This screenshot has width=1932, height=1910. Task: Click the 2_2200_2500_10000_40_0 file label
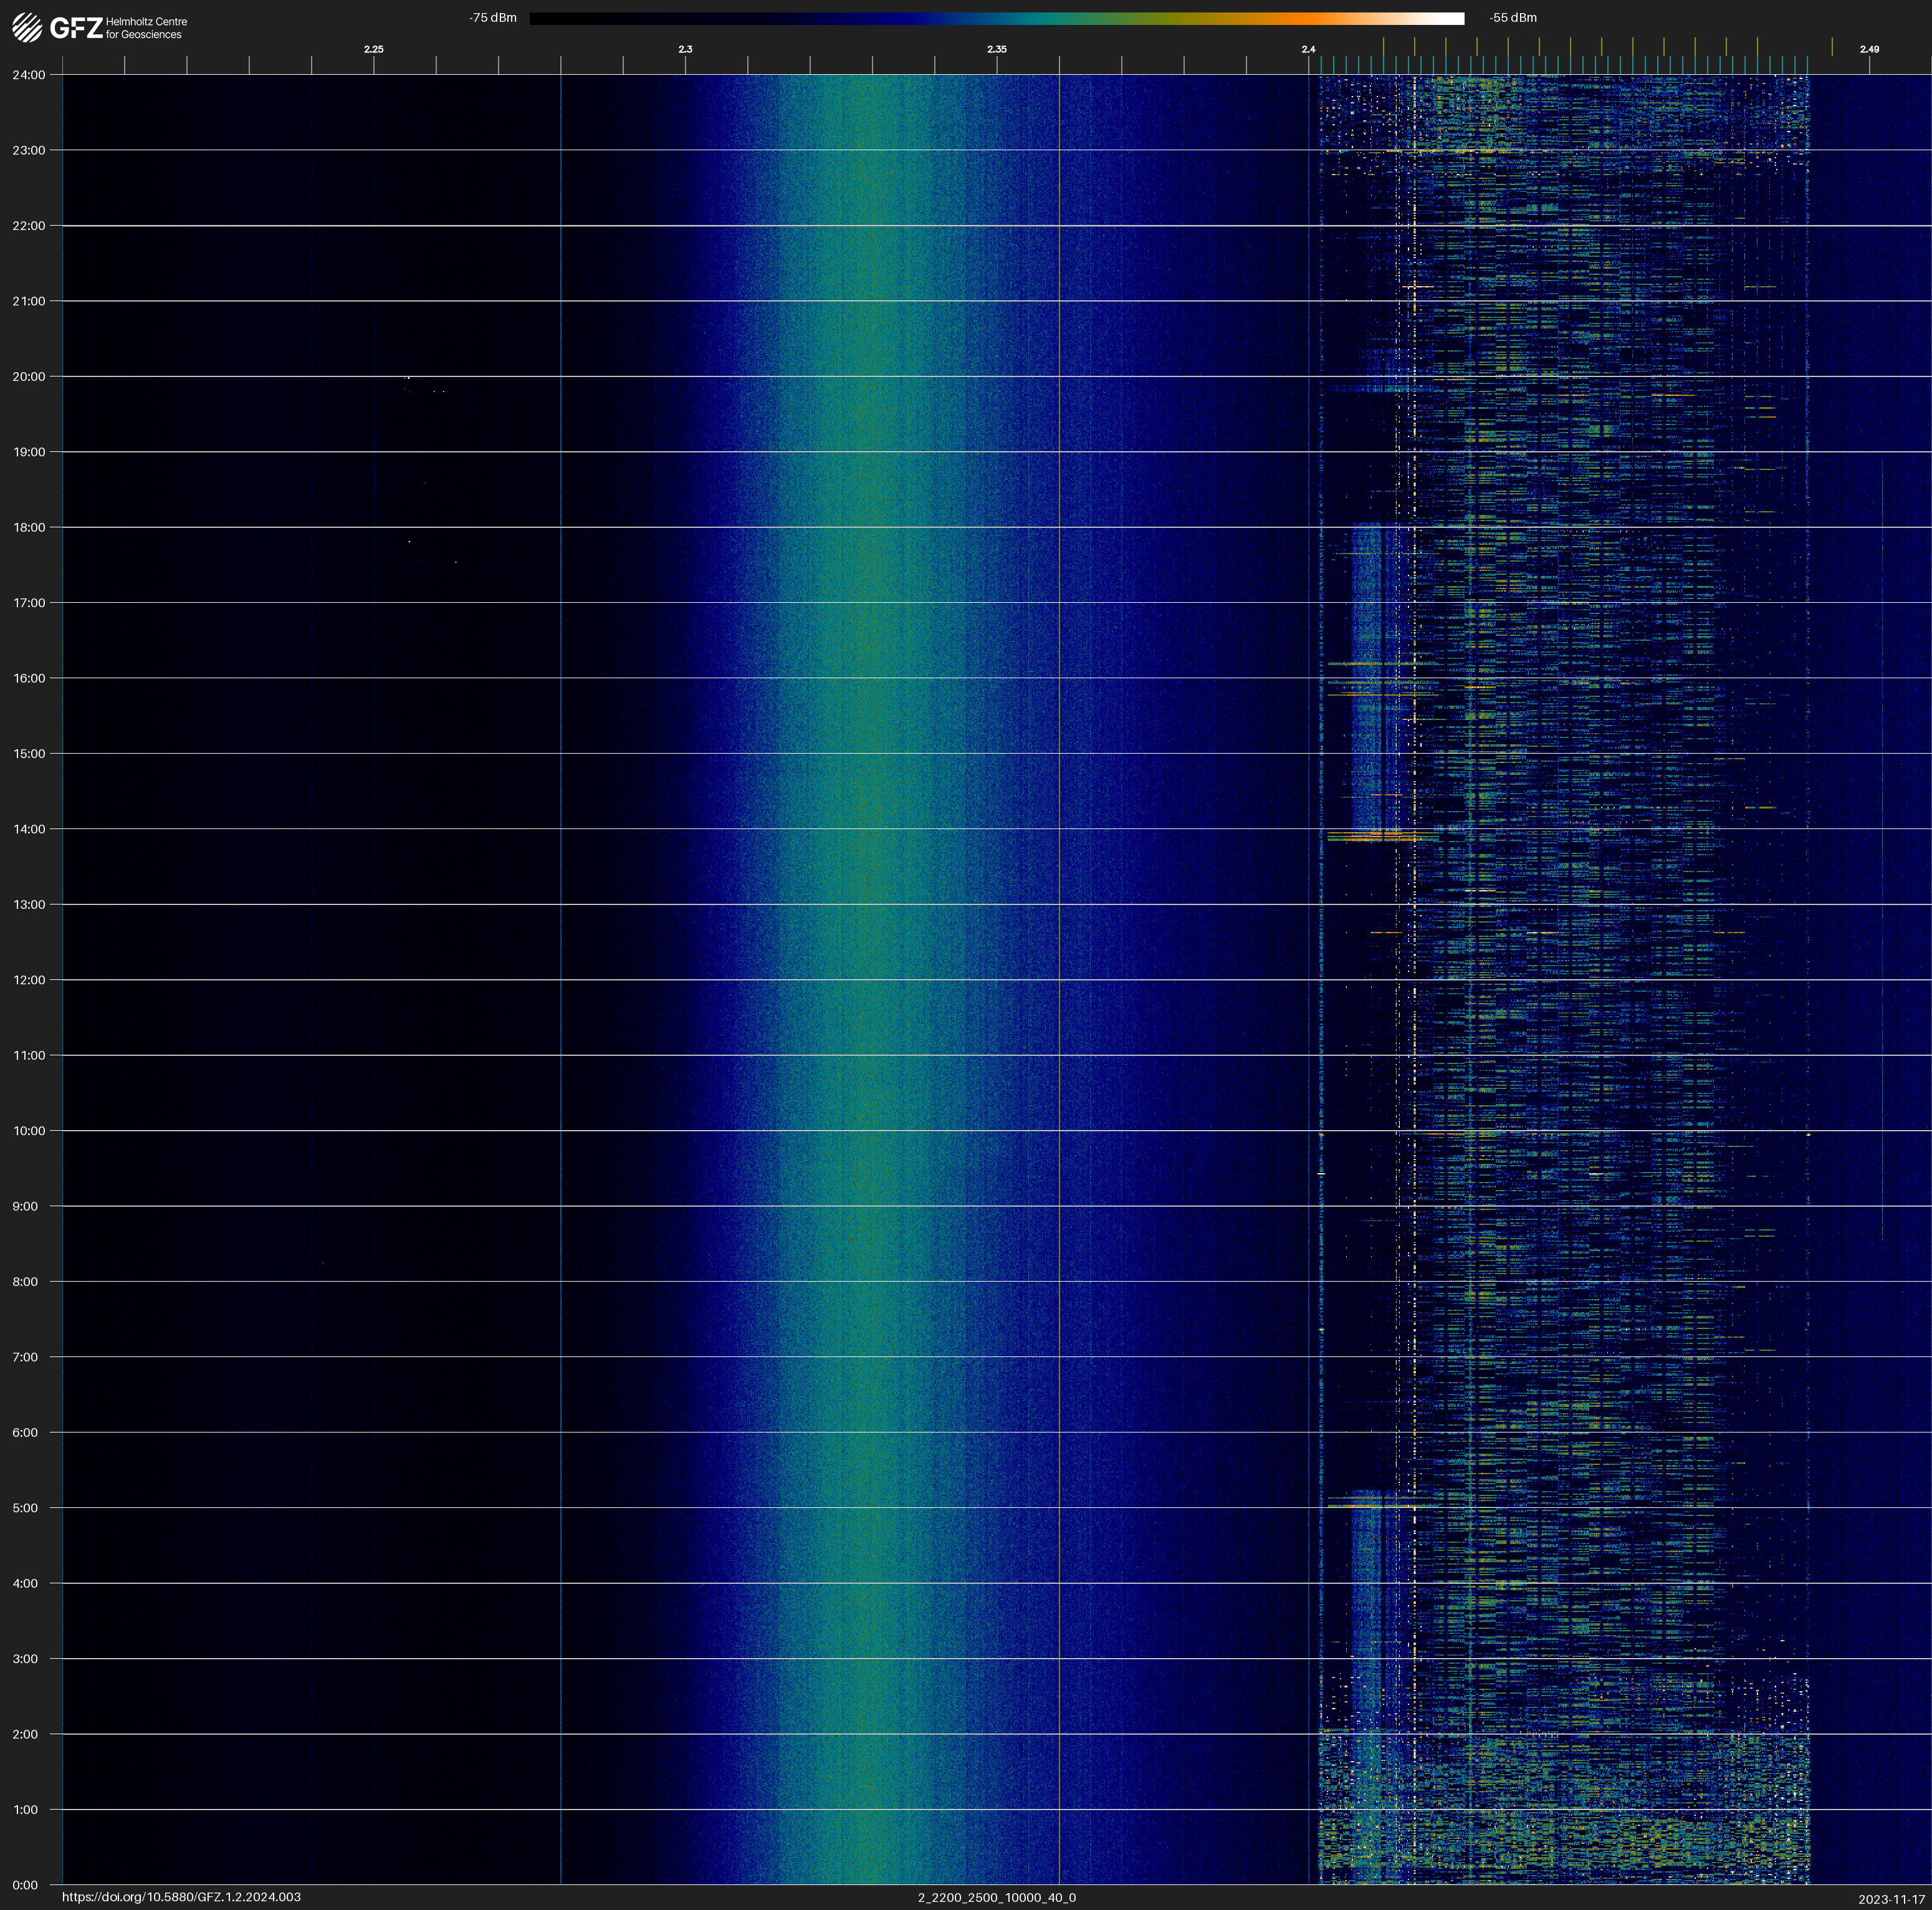[x=997, y=1897]
